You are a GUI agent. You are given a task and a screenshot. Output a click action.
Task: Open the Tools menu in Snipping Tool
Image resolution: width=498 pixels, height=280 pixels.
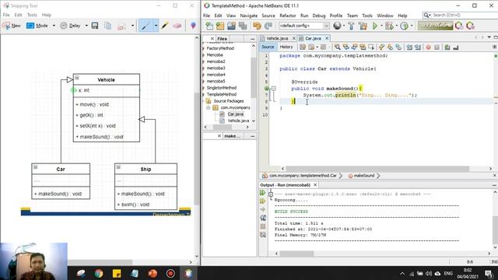click(x=32, y=15)
